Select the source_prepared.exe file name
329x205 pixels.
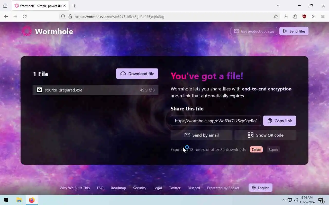click(x=63, y=90)
